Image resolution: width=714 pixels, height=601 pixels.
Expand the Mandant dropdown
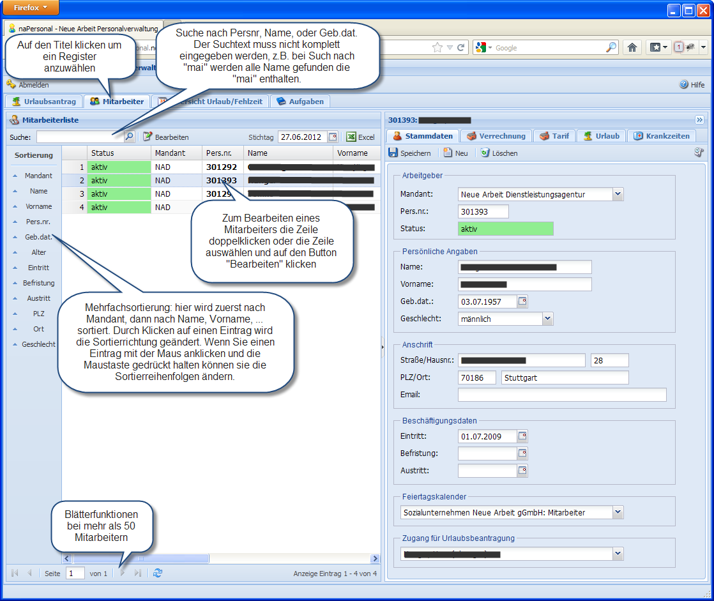pyautogui.click(x=617, y=194)
